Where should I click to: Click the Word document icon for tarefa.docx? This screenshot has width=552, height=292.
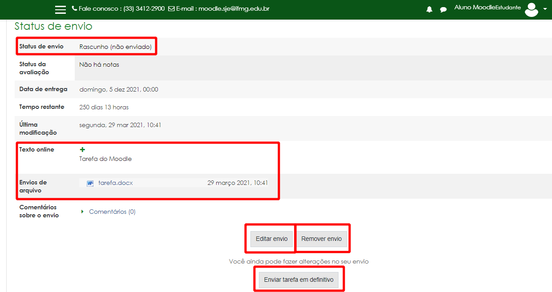(90, 183)
